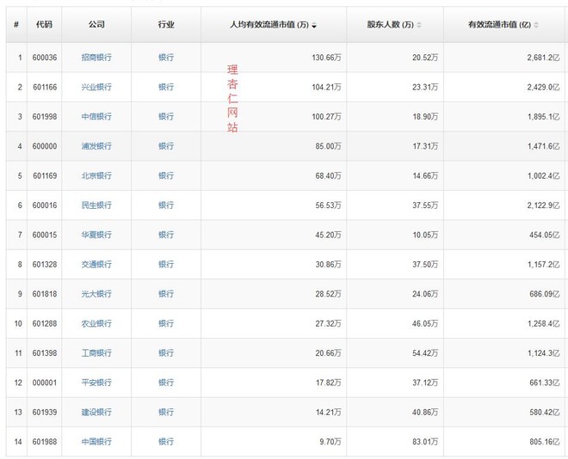
Task: Select stock code 601328
Action: (45, 265)
